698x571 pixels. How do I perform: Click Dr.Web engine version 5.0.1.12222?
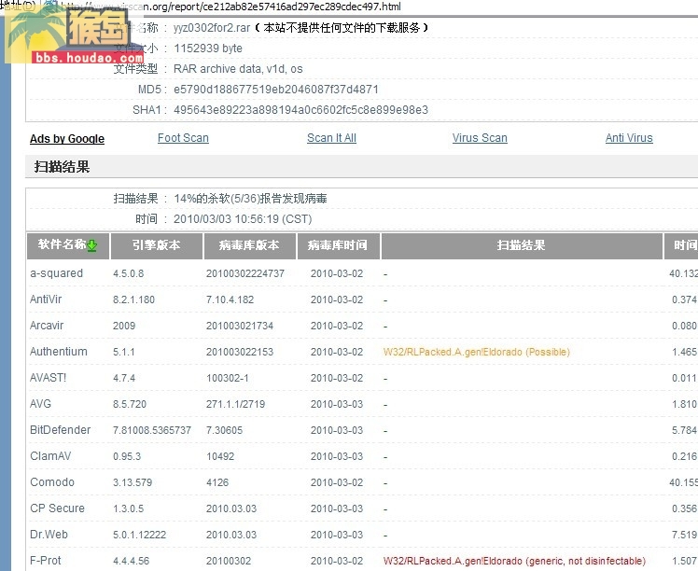139,535
